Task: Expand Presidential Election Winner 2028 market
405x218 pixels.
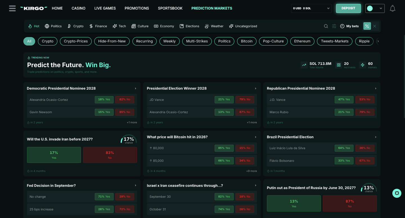Action: (256, 88)
